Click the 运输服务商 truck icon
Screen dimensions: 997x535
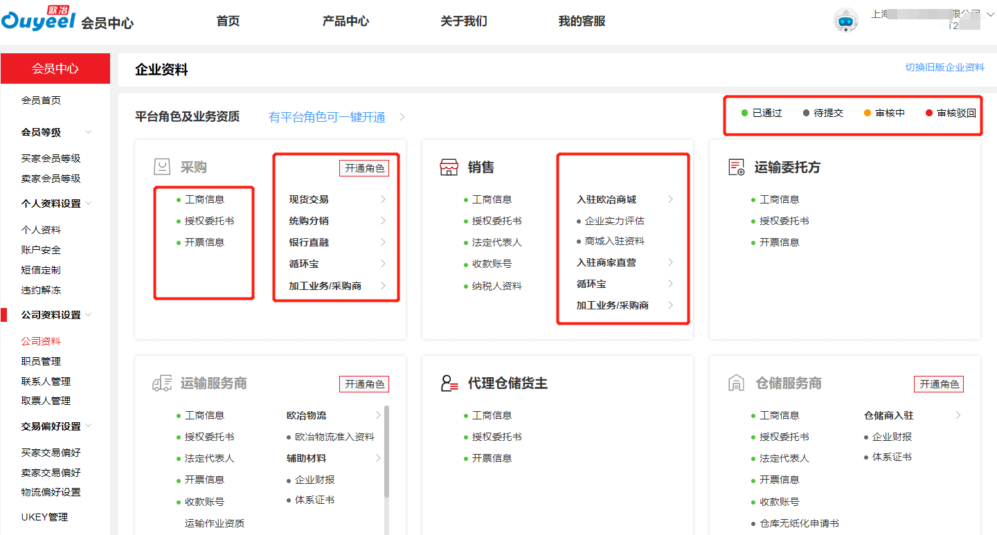161,383
